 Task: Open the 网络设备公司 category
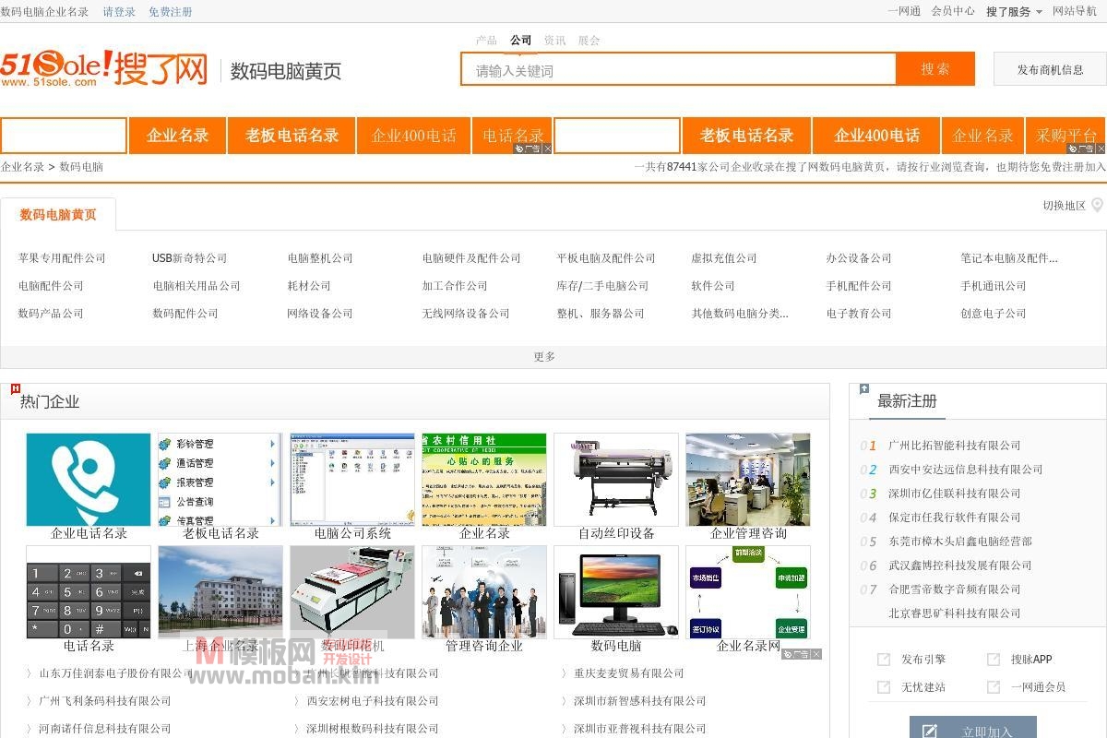320,314
